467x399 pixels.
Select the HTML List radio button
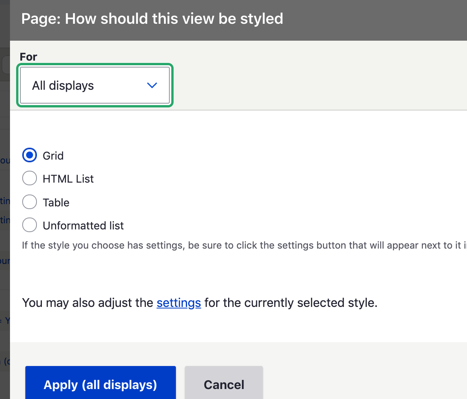click(x=30, y=178)
